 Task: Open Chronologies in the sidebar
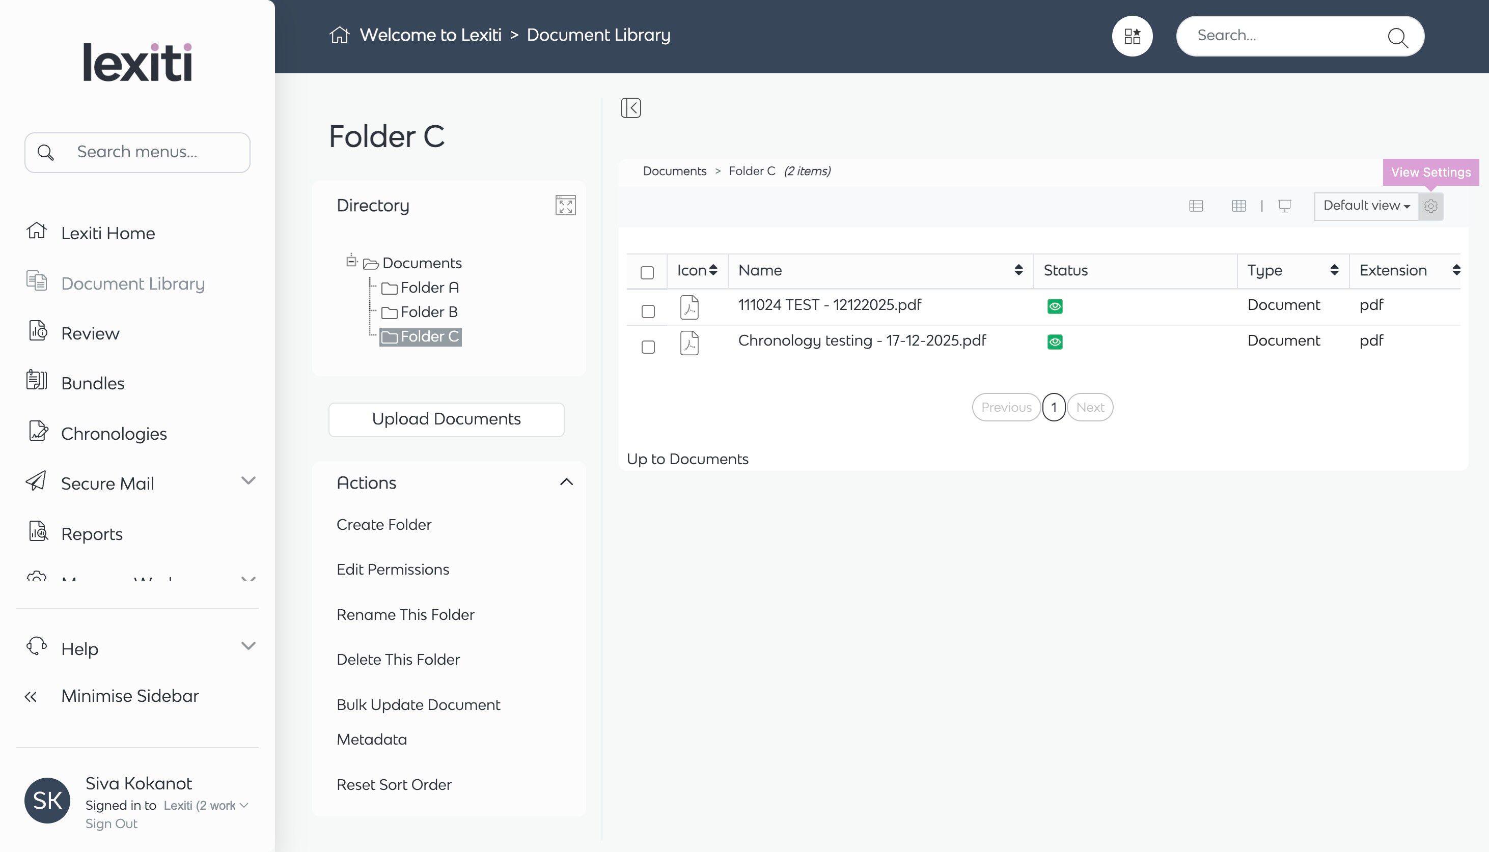click(114, 434)
